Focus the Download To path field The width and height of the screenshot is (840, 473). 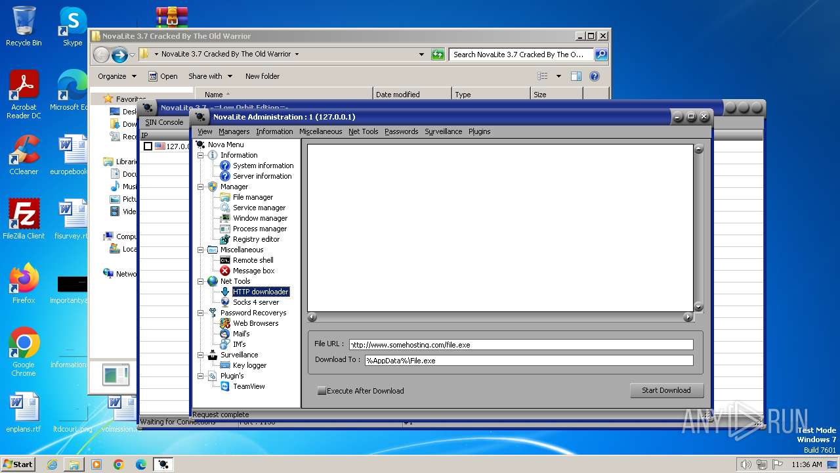[529, 360]
